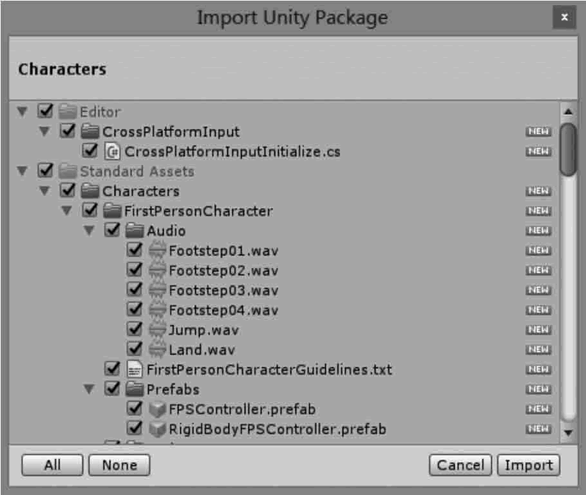Click the Import button
The height and width of the screenshot is (495, 586).
(x=528, y=465)
